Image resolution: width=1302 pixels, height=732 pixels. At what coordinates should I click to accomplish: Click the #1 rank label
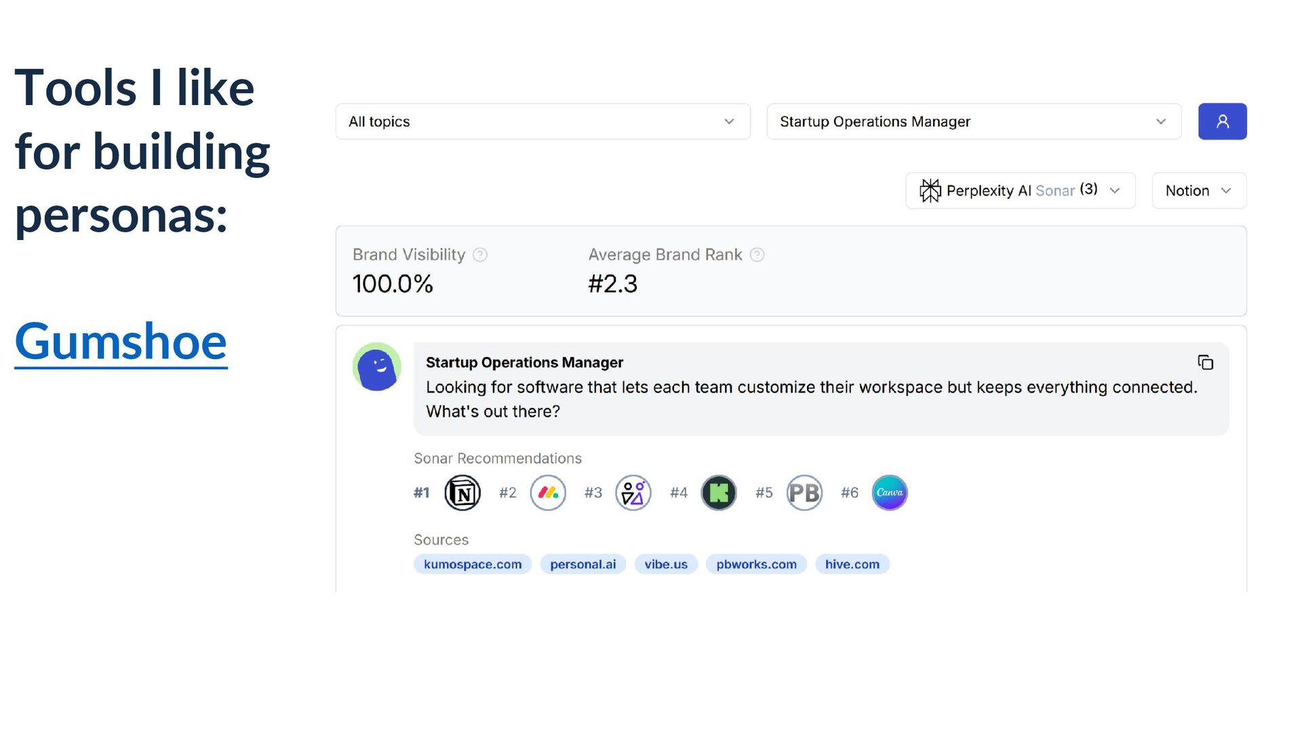[422, 493]
